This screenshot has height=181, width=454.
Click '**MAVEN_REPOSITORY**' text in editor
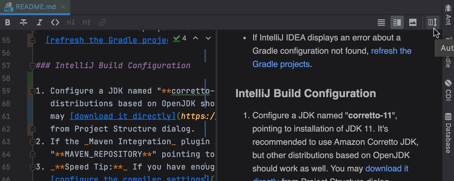click(x=104, y=154)
